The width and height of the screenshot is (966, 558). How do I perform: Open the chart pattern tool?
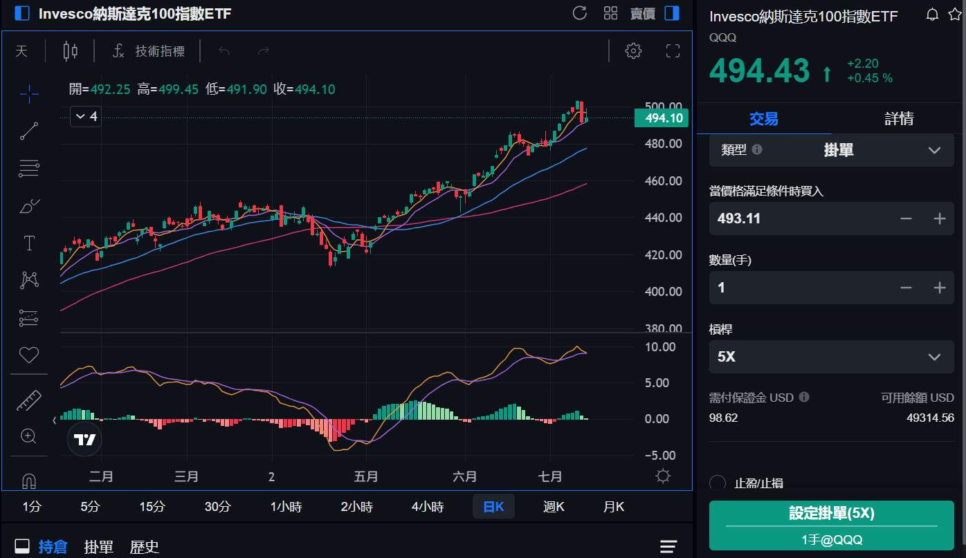(x=29, y=280)
